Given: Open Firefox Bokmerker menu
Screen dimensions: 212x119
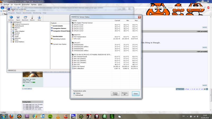Looking at the screenshot, I should (x=26, y=4).
